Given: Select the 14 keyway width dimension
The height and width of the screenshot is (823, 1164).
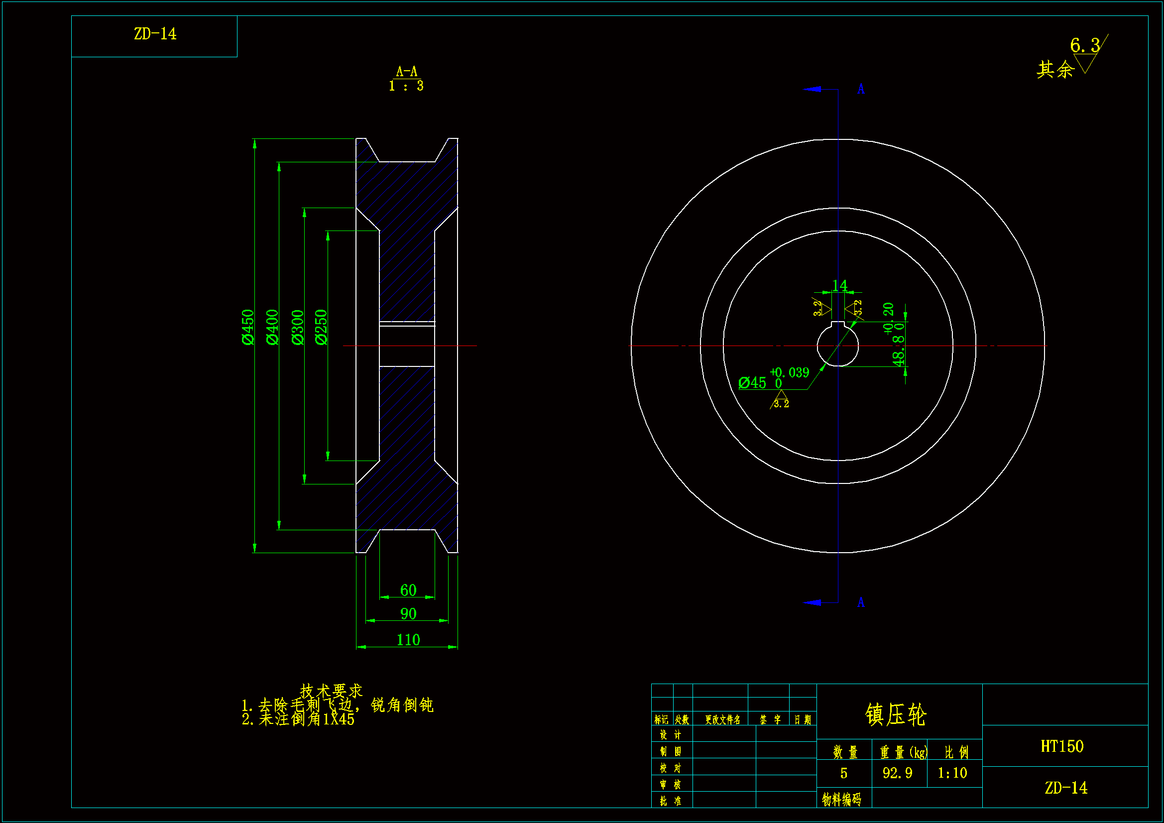Looking at the screenshot, I should [839, 286].
